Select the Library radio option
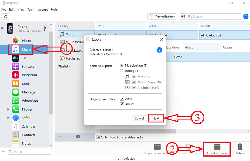 (x=122, y=71)
